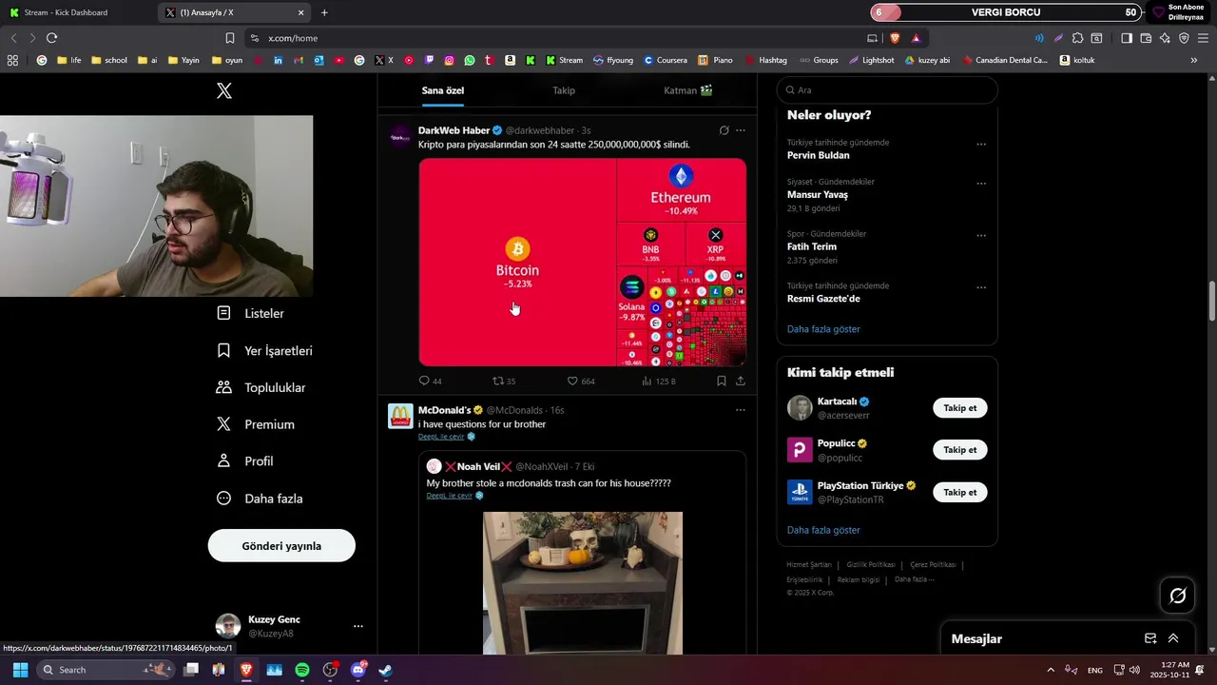Click the Ara search field
This screenshot has height=685, width=1217.
(x=887, y=89)
